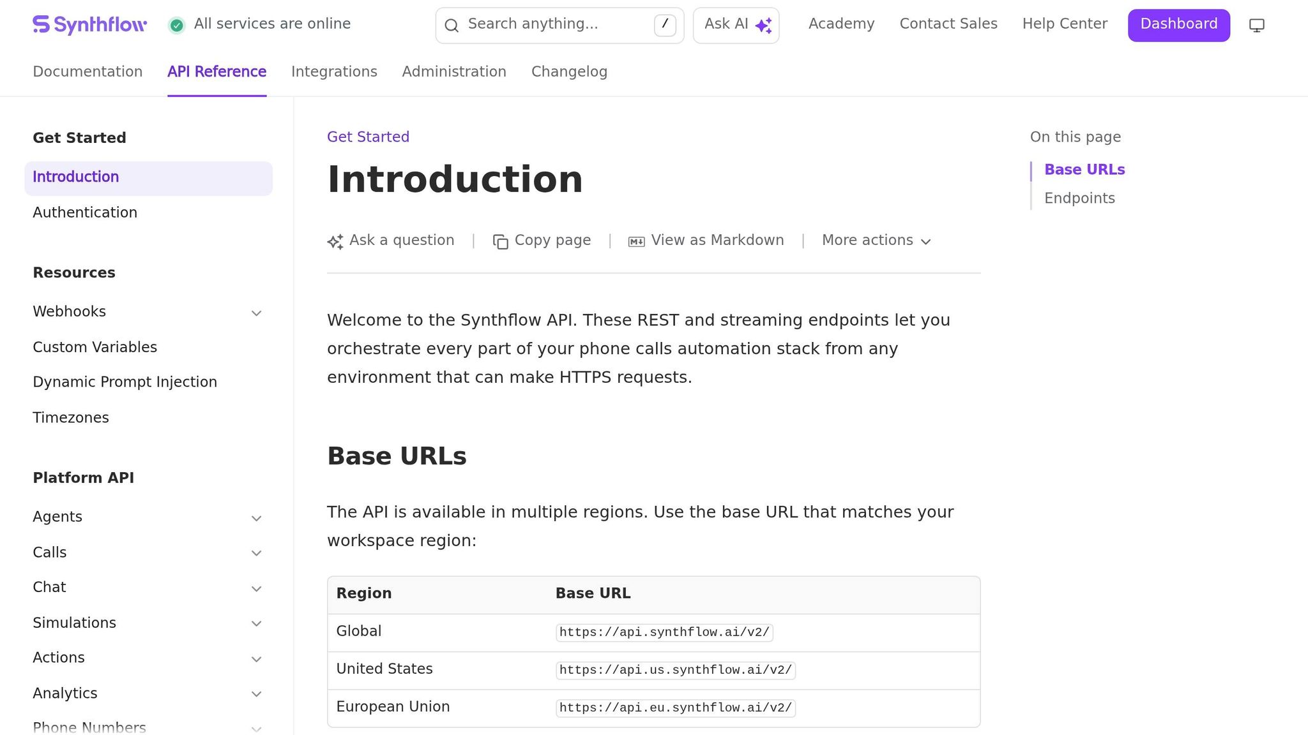This screenshot has height=735, width=1308.
Task: Click the "Global" region cell
Action: pos(359,631)
